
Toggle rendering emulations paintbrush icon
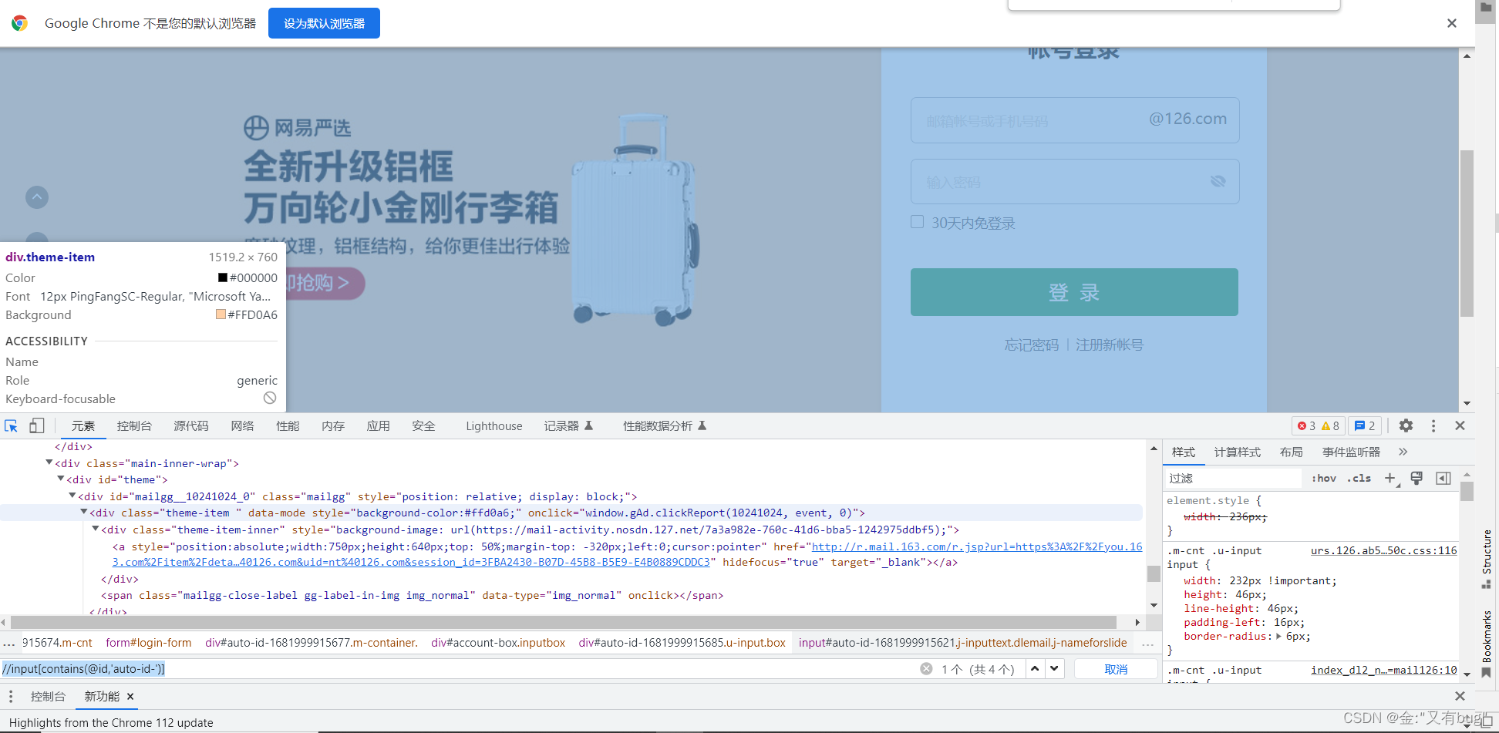(x=1416, y=478)
